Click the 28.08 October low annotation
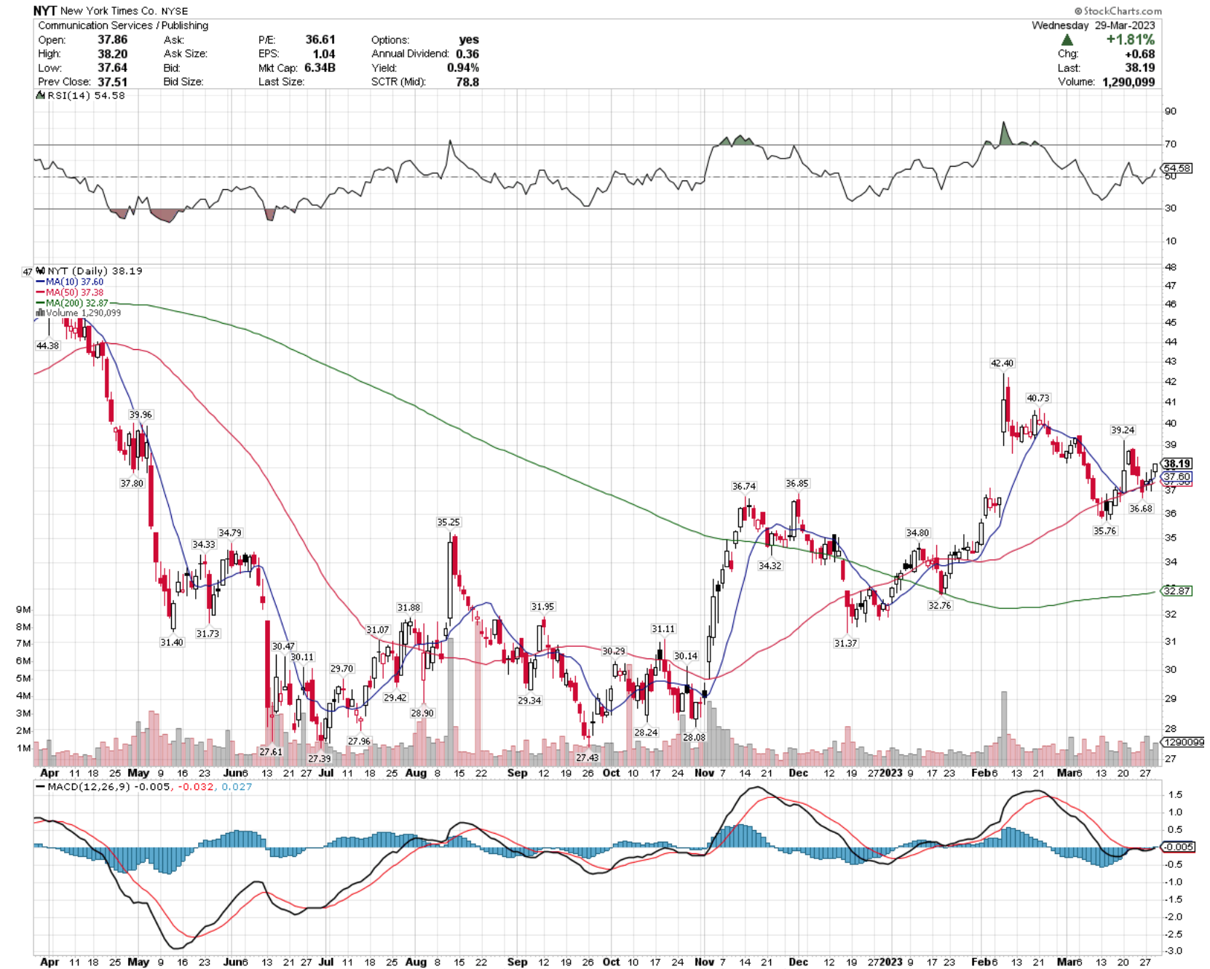 click(x=694, y=738)
